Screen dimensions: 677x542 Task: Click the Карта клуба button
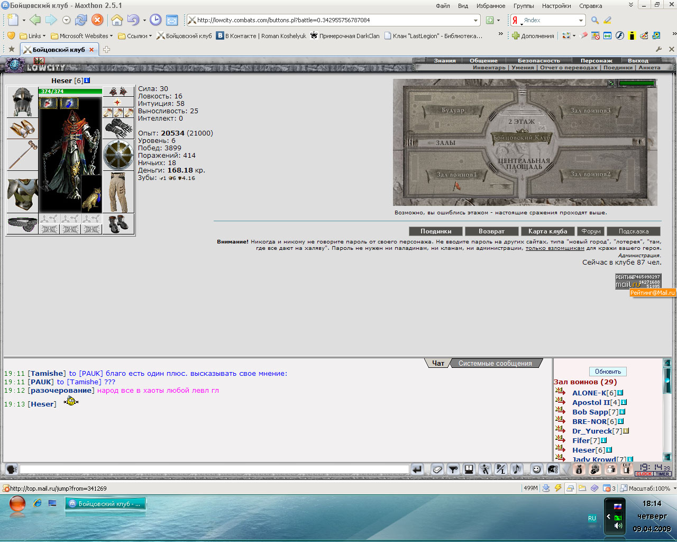[547, 231]
